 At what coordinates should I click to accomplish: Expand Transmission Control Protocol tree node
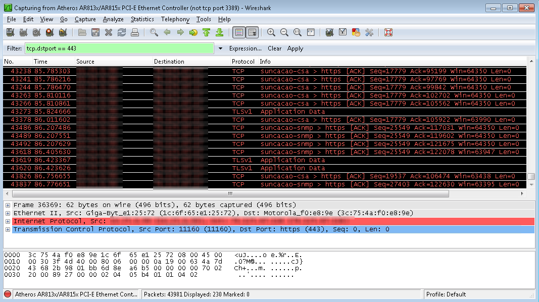click(x=8, y=229)
